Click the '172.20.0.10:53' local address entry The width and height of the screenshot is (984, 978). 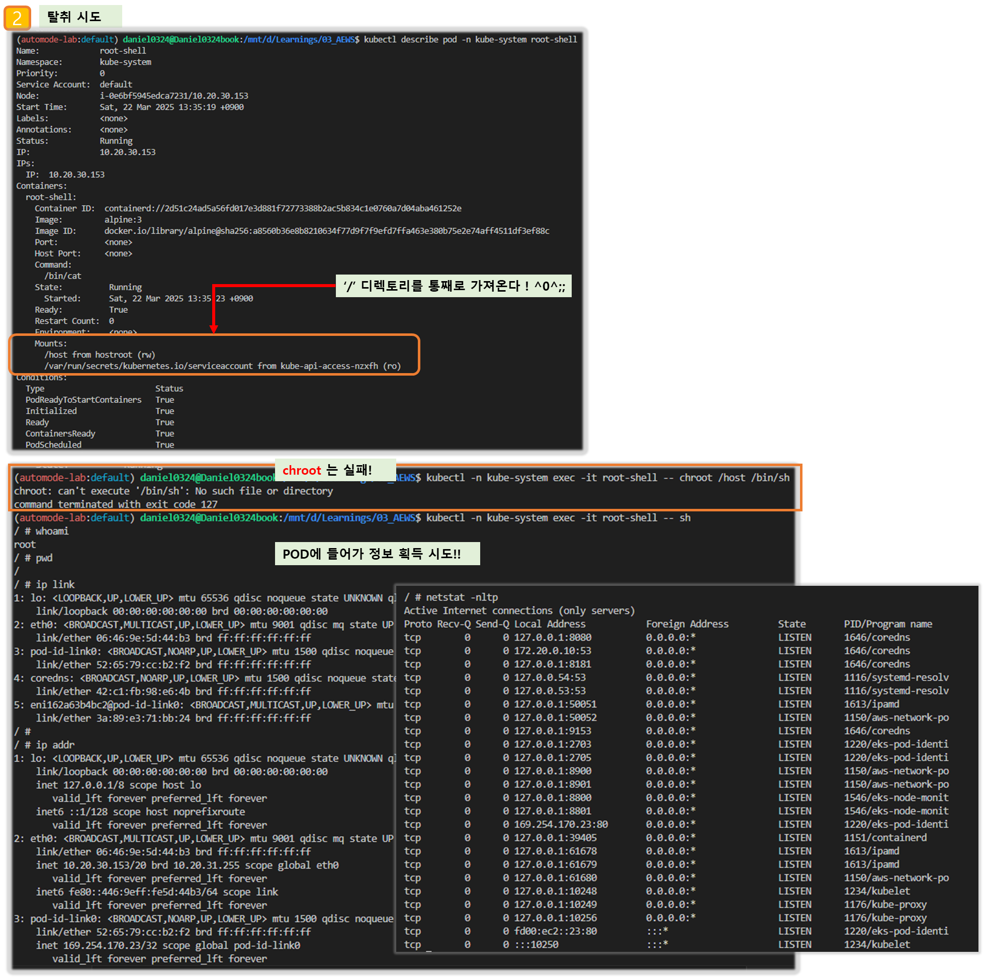pos(552,651)
